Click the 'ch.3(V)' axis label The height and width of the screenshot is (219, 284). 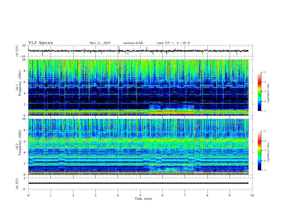pos(17,184)
